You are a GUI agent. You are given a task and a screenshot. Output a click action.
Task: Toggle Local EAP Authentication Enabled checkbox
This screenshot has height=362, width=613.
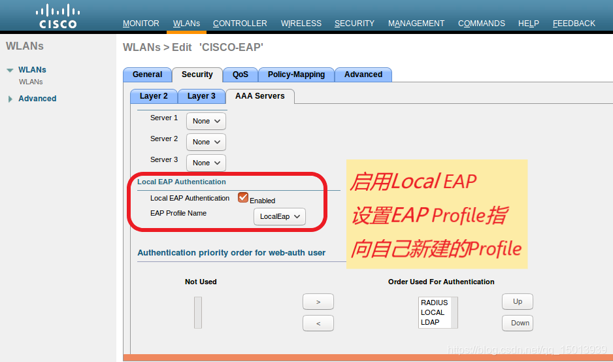coord(242,197)
